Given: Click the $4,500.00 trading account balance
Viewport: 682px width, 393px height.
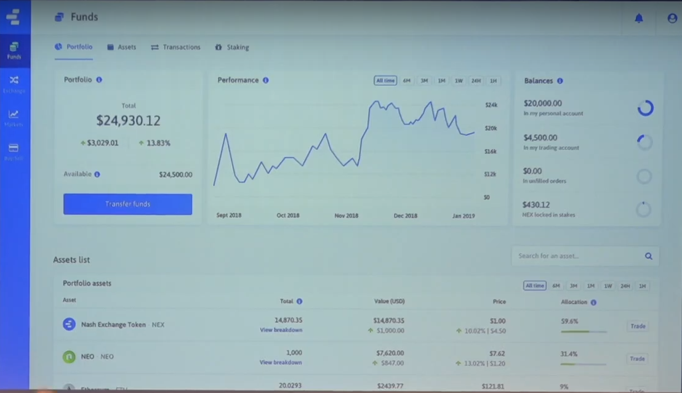Looking at the screenshot, I should pyautogui.click(x=540, y=137).
